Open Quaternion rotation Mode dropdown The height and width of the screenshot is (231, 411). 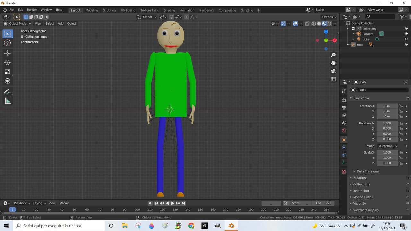387,146
